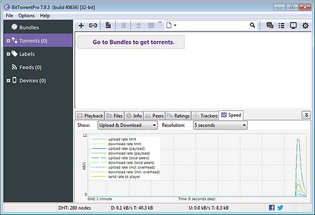Screen dimensions: 315x215
Task: Click the search magnifier icon
Action: coord(253,25)
